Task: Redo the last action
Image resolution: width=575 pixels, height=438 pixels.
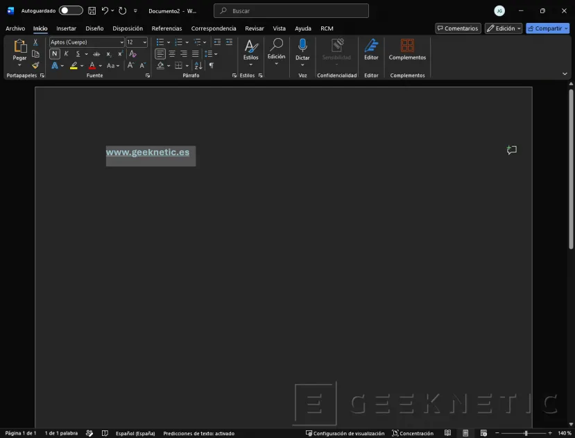Action: pyautogui.click(x=123, y=11)
